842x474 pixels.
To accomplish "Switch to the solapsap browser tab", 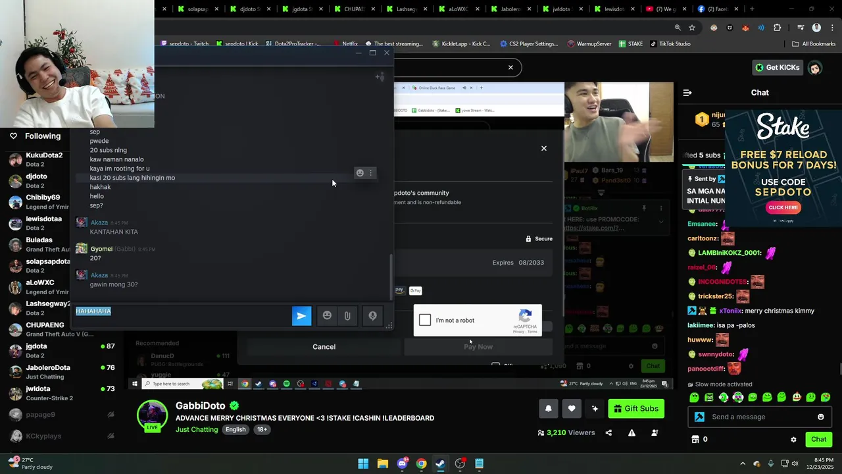I will click(x=197, y=9).
